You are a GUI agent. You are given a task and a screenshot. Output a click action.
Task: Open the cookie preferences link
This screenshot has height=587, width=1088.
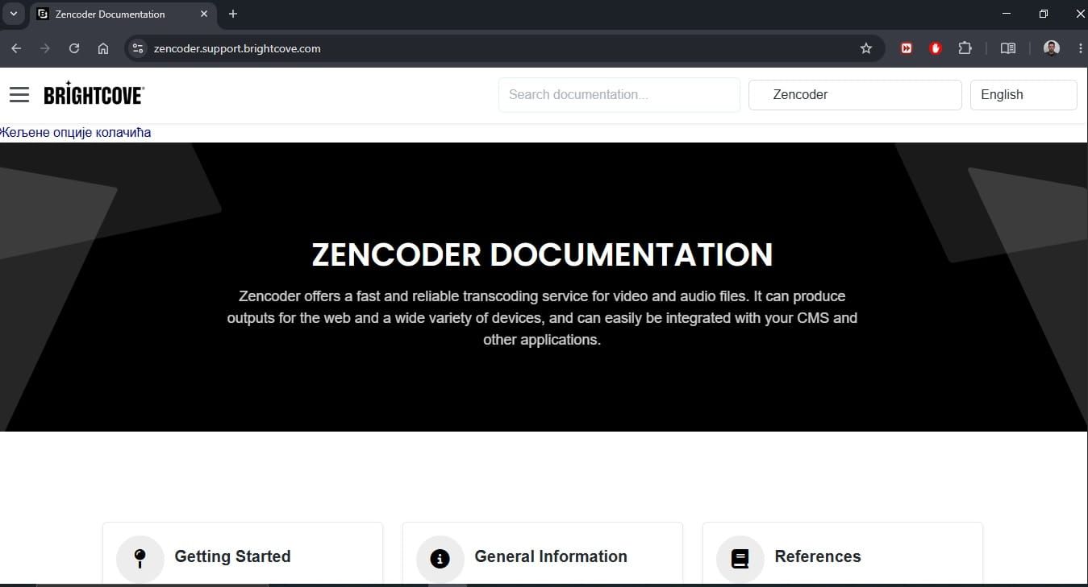(75, 132)
